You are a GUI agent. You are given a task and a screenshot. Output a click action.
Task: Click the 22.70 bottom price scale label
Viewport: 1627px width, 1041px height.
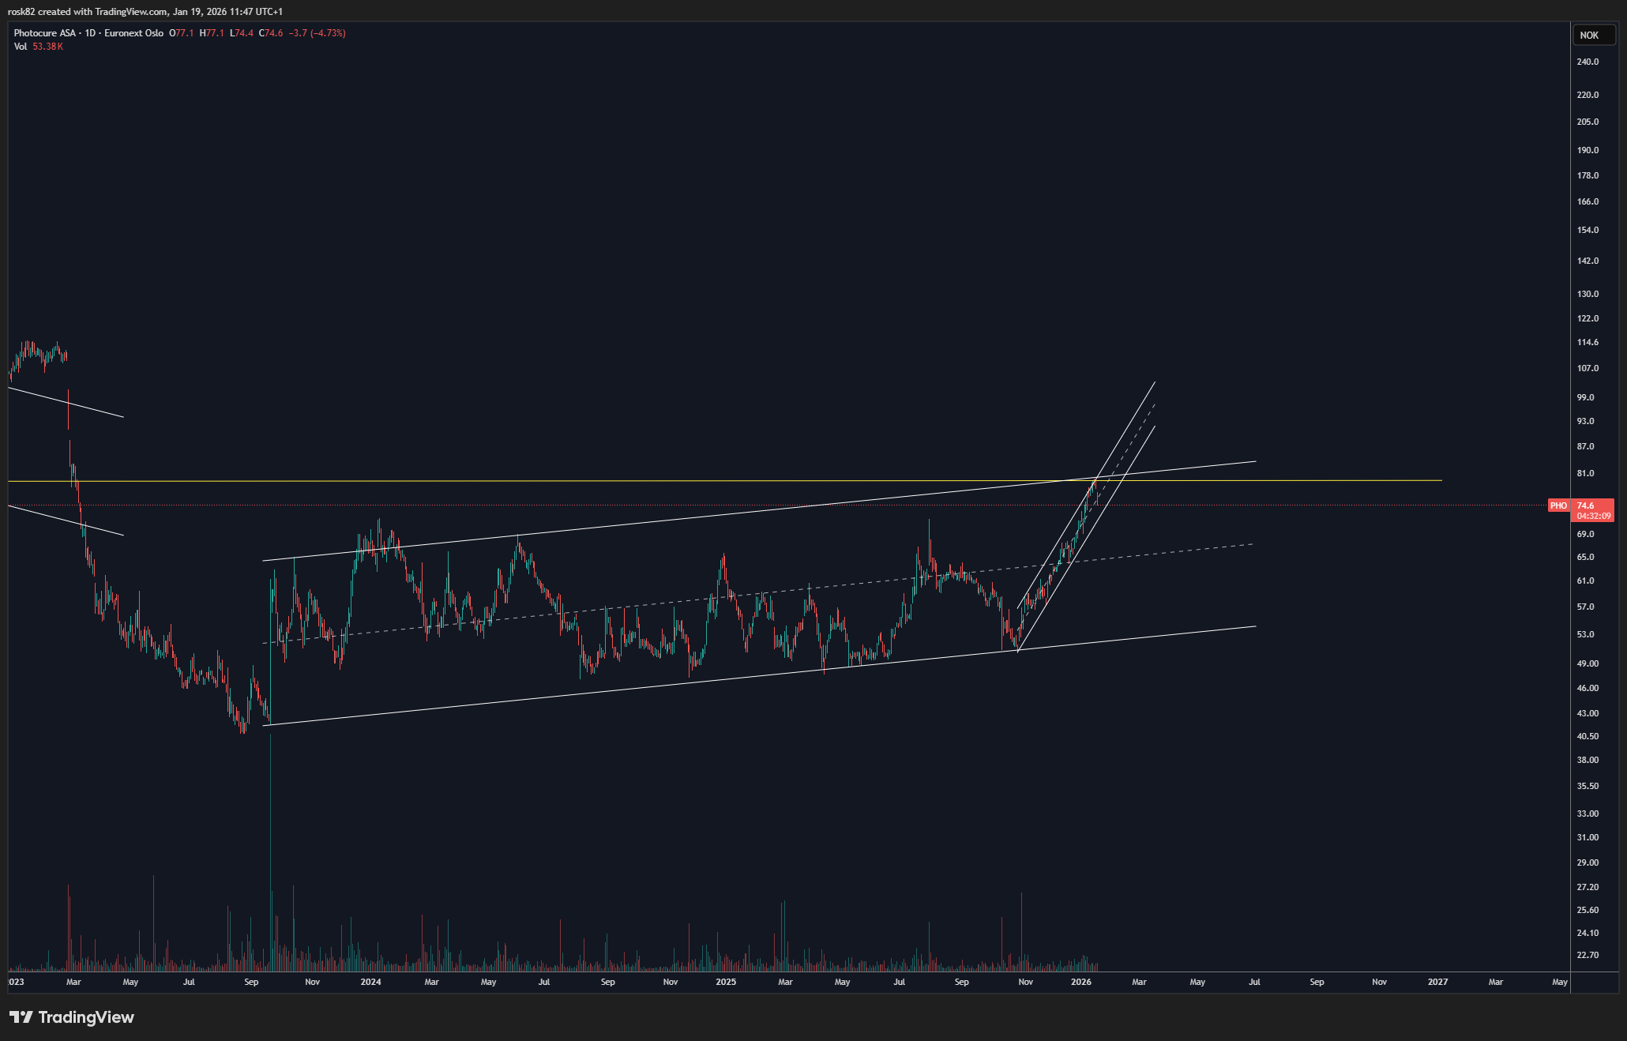pyautogui.click(x=1588, y=955)
